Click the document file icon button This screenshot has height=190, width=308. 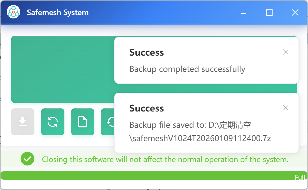[83, 122]
